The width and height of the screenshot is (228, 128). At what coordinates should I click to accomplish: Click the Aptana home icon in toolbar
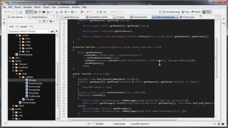coord(36,12)
